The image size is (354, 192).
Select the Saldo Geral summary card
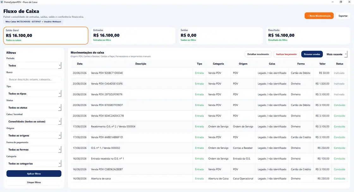tap(46, 36)
